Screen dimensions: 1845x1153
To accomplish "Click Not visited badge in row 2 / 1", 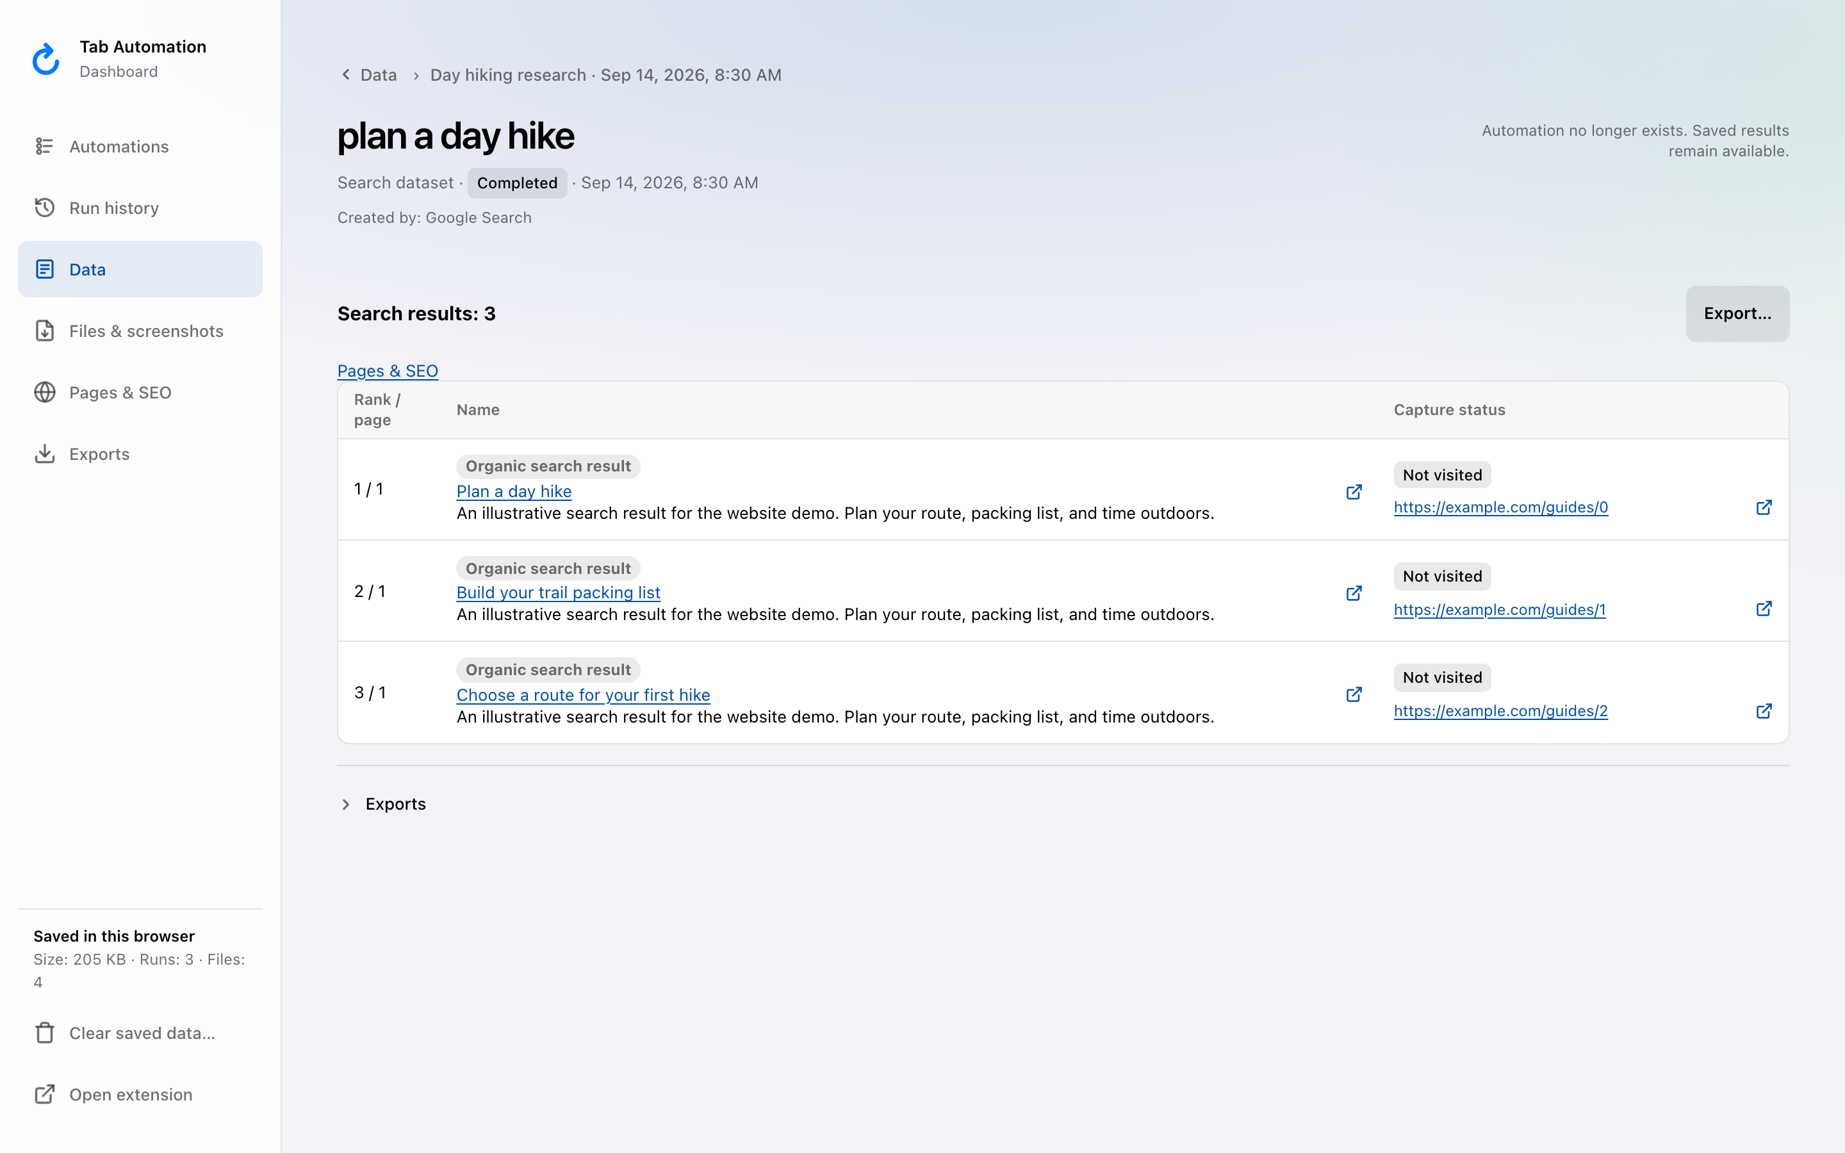I will tap(1441, 576).
